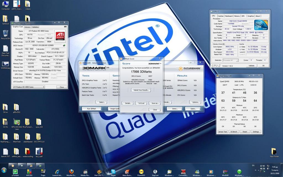Launch SopCast from the taskbar

[155, 173]
